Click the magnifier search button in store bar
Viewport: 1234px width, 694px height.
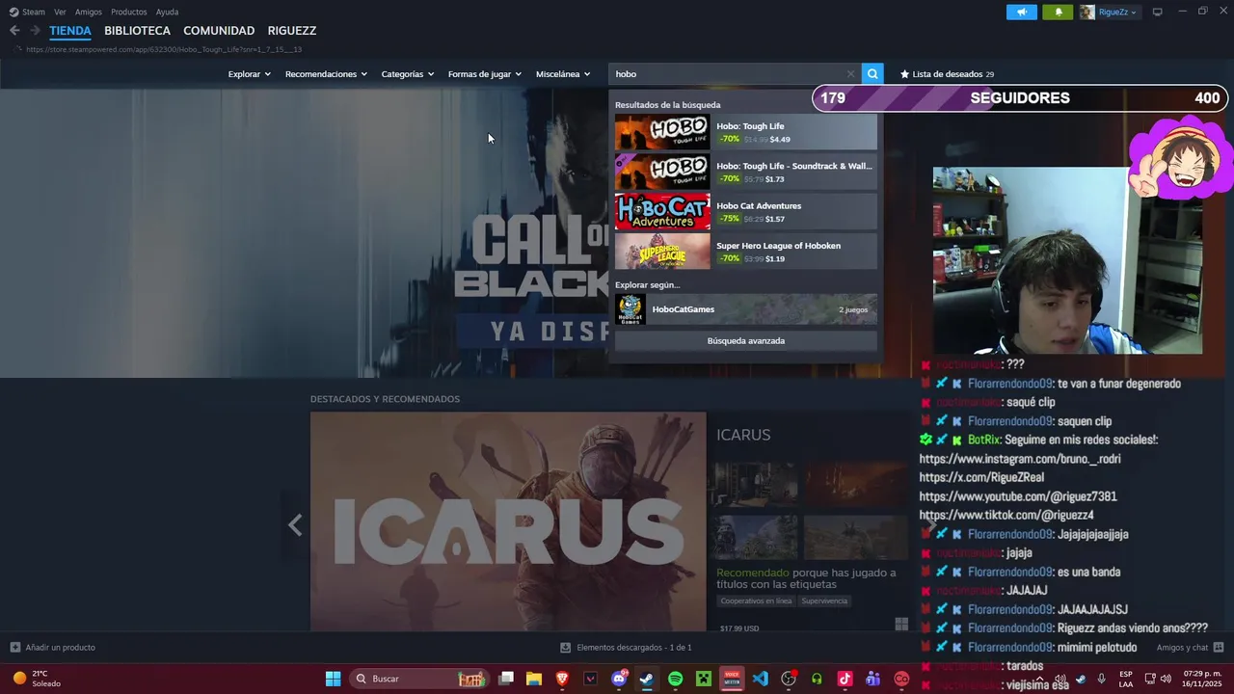(872, 74)
